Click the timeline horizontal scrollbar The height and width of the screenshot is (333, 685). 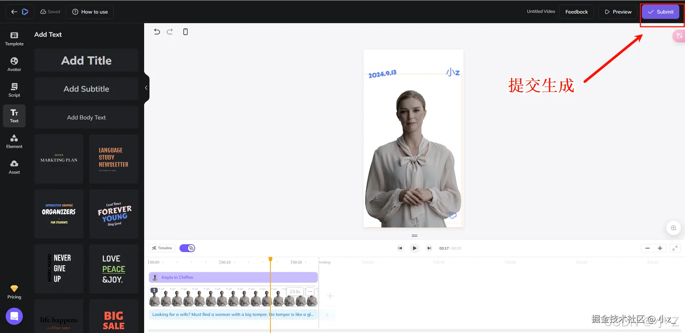pyautogui.click(x=415, y=331)
